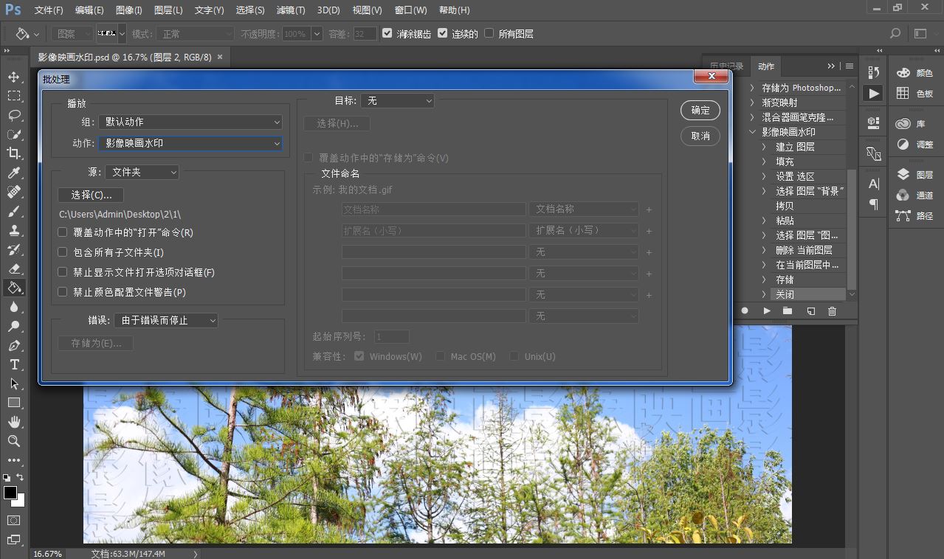Select the Hand tool

[14, 422]
